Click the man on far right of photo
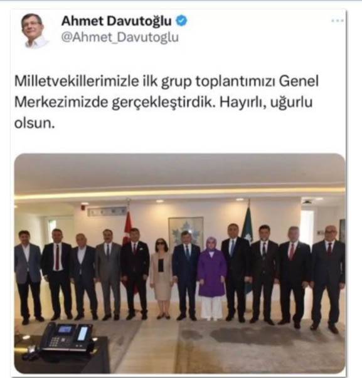The image size is (362, 378). 328,278
